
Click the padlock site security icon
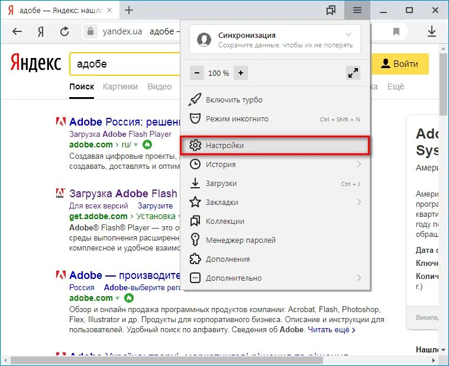point(91,31)
